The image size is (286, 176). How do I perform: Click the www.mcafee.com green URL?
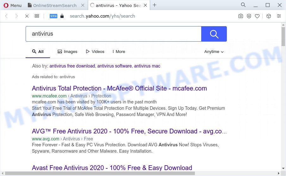[49, 96]
